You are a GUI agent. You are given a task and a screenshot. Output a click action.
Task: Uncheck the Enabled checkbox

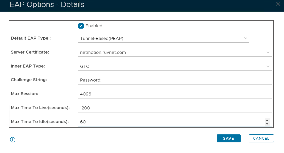(x=81, y=26)
